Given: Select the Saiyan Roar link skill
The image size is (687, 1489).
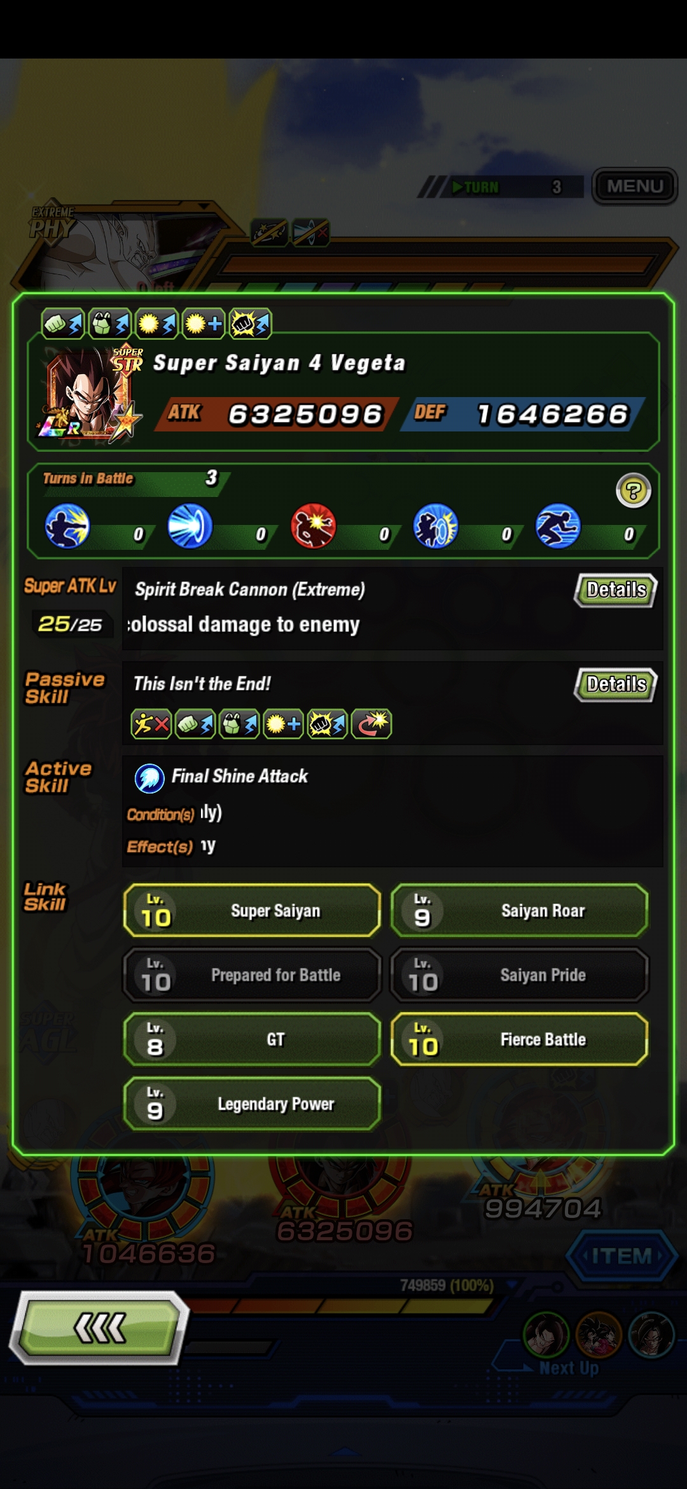Looking at the screenshot, I should [520, 911].
